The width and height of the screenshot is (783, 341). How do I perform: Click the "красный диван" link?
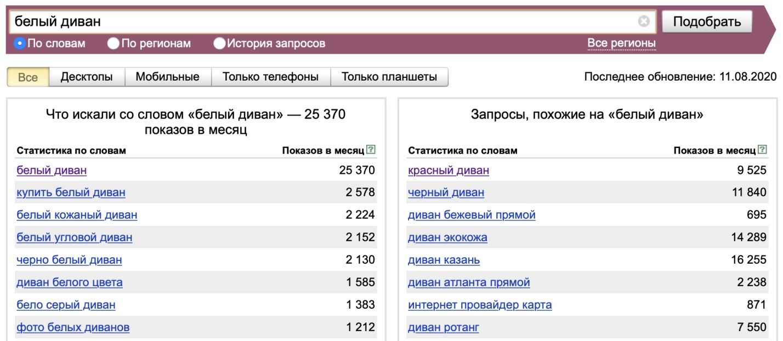(x=449, y=170)
